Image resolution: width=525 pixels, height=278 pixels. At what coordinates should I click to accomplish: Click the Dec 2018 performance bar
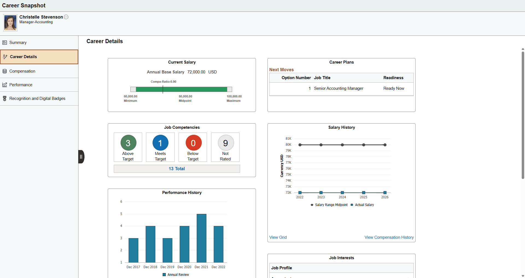coord(150,244)
